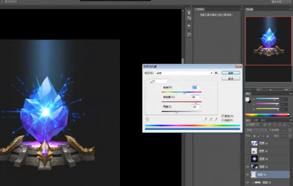Click the background color swatch in Color panel
The height and width of the screenshot is (186, 293).
250,102
